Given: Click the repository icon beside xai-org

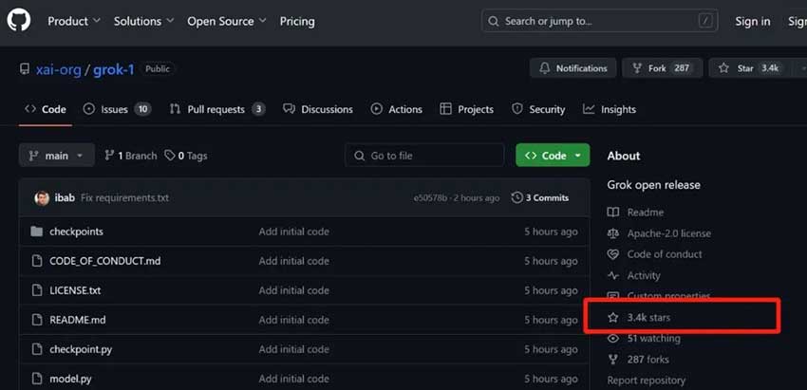Looking at the screenshot, I should (24, 69).
